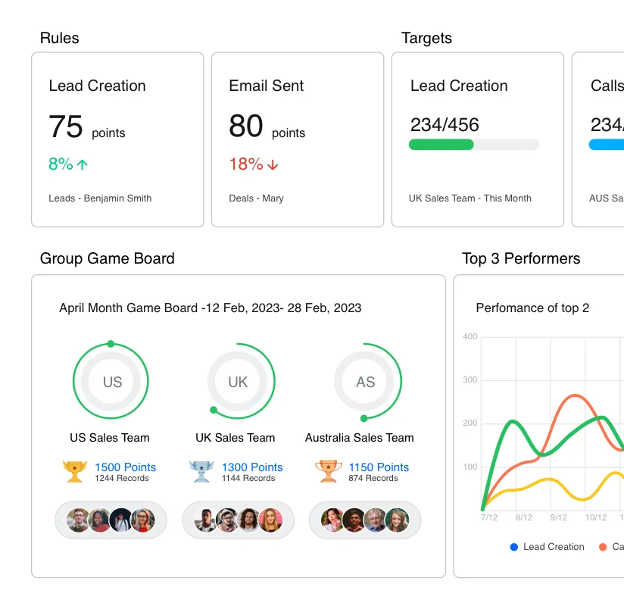The height and width of the screenshot is (606, 624).
Task: Open the UK Sales Team member avatars group
Action: [x=238, y=520]
